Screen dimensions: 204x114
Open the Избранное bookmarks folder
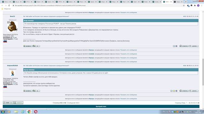[6, 9]
